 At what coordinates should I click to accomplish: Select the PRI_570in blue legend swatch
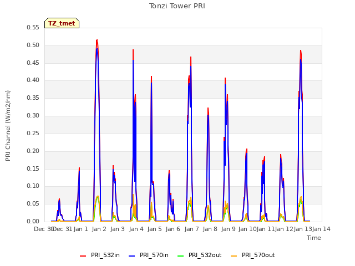pyautogui.click(x=132, y=255)
